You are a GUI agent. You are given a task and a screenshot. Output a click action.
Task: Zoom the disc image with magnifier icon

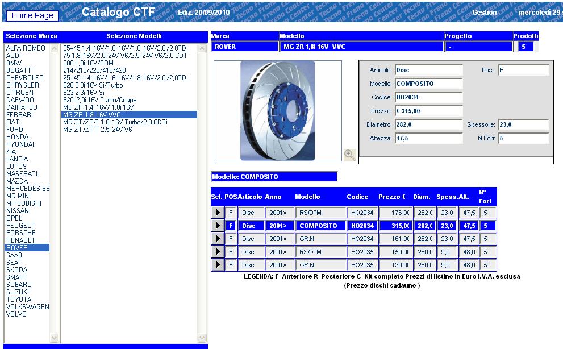pyautogui.click(x=349, y=155)
